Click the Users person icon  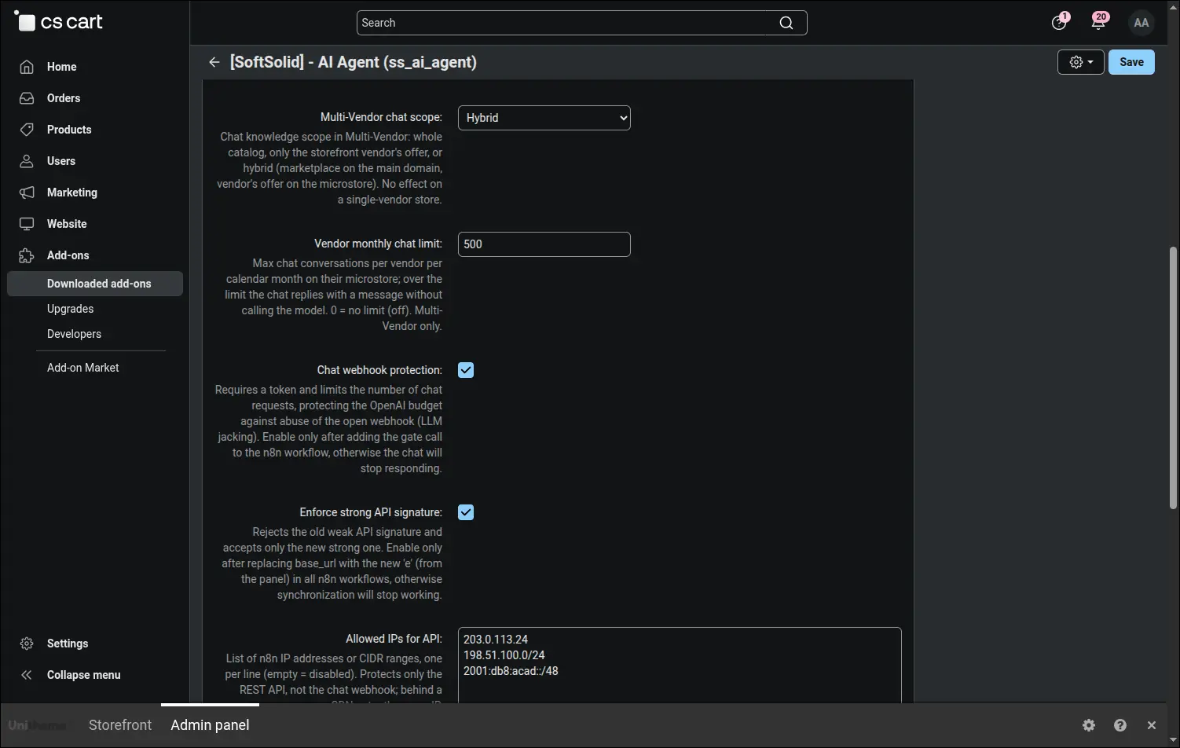[x=27, y=161]
